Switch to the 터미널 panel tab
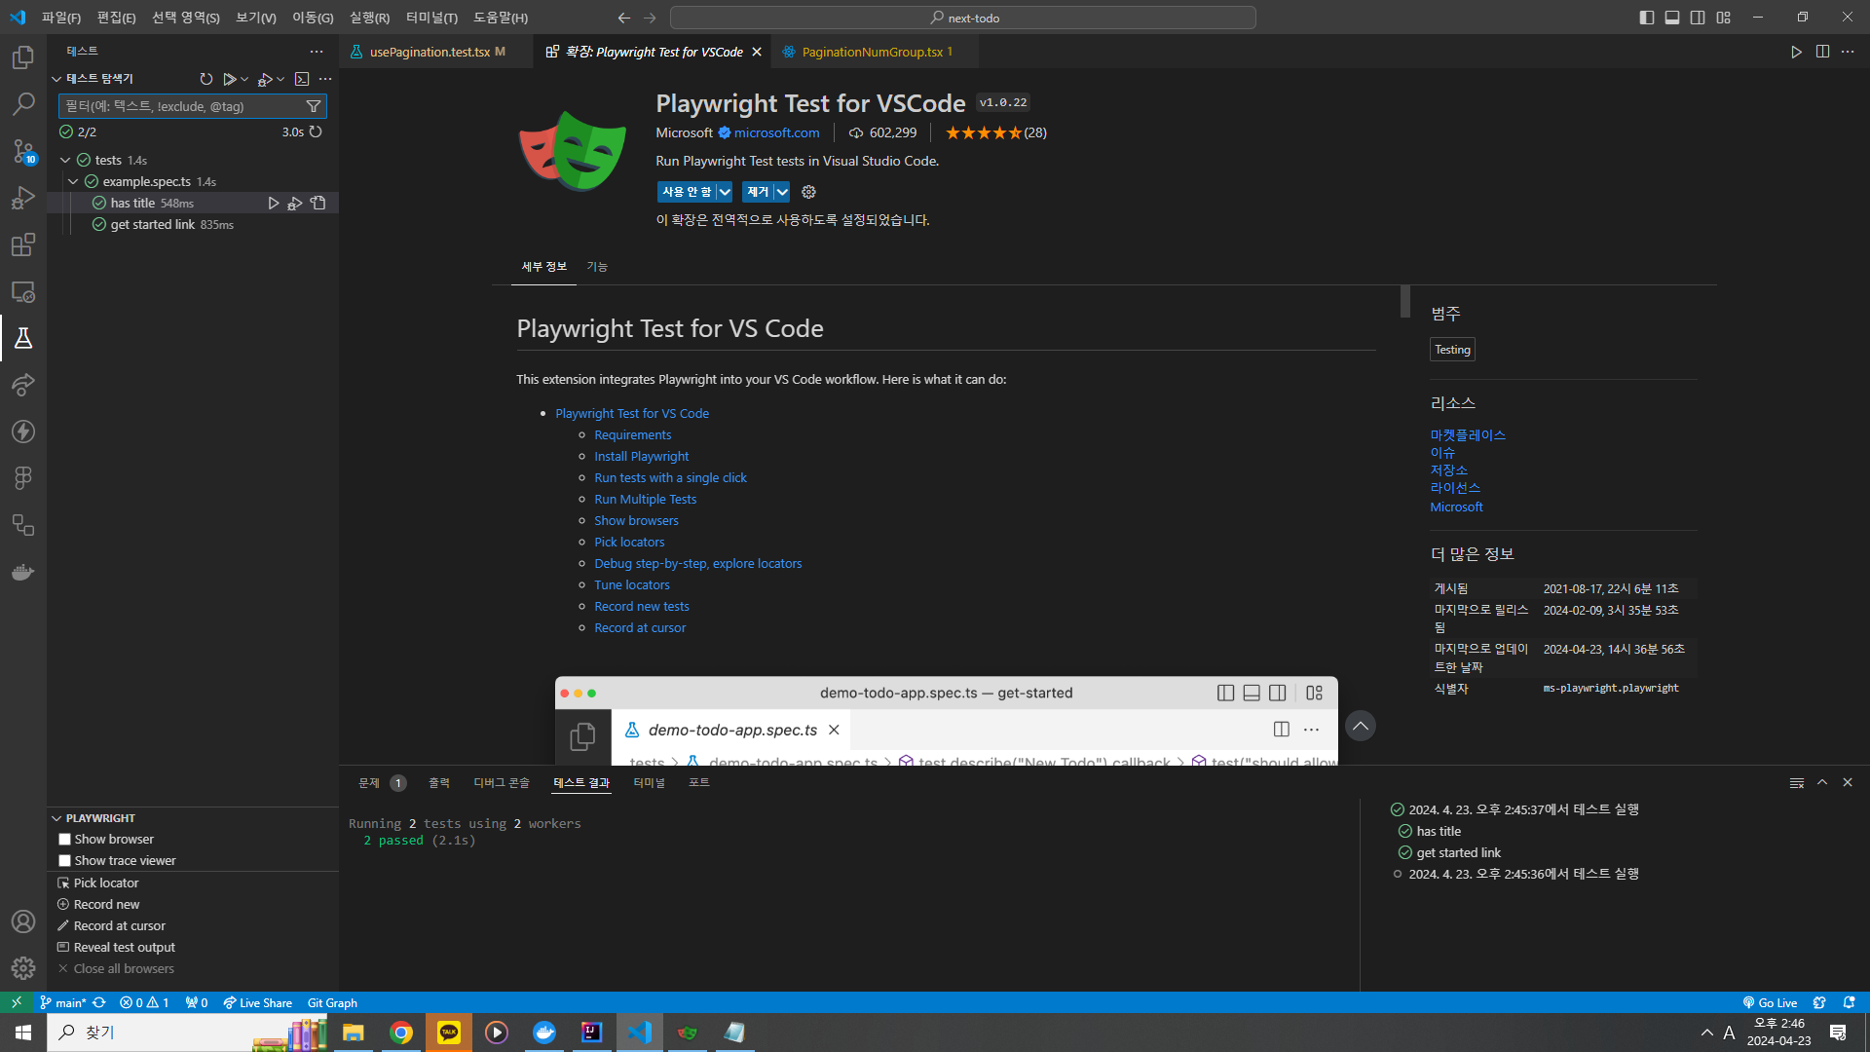The image size is (1870, 1052). (x=649, y=783)
